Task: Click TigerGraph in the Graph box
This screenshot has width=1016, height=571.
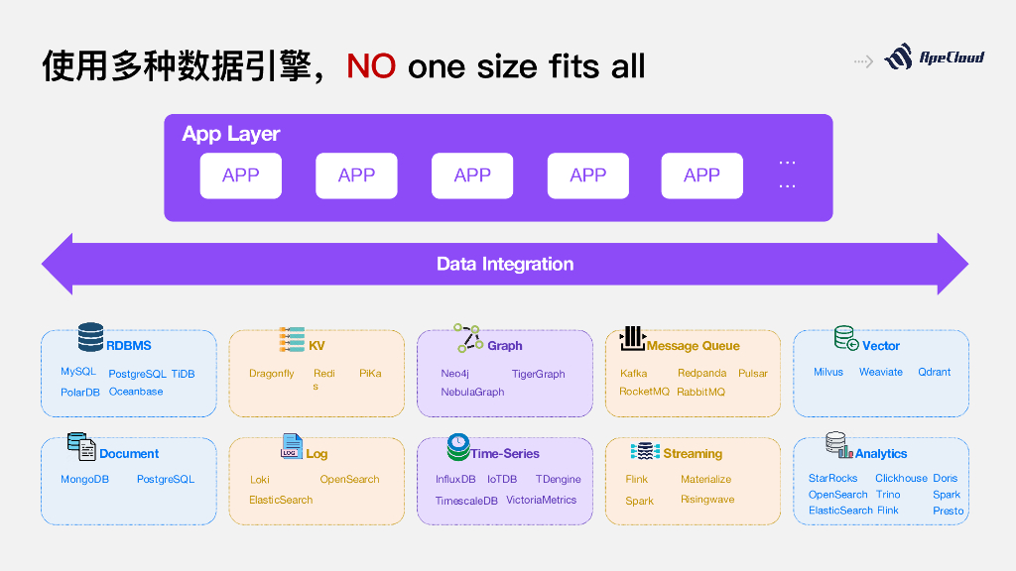Action: click(538, 374)
